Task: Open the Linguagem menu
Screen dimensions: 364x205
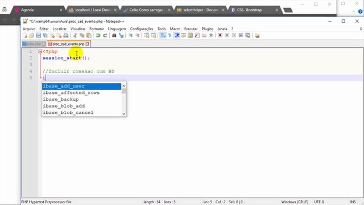Action: 117,29
